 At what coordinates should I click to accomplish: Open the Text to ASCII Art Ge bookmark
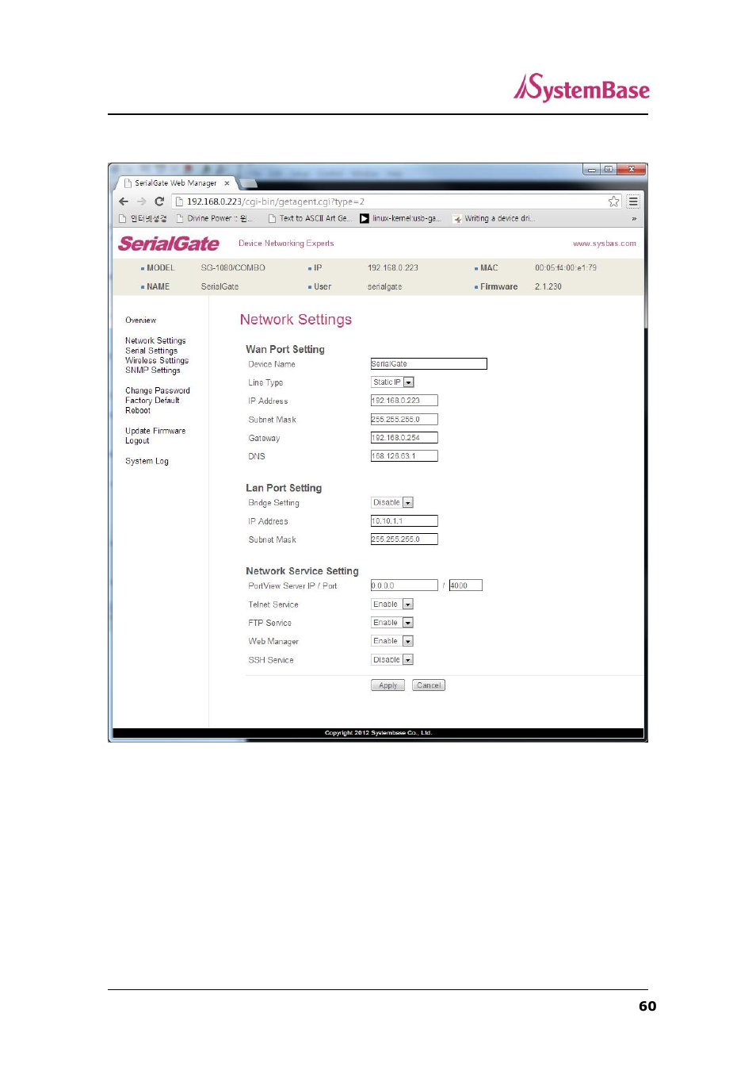[x=309, y=218]
